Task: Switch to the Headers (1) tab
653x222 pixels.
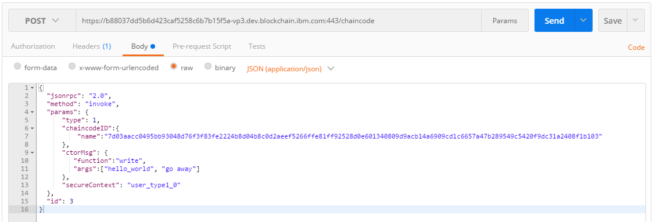Action: pyautogui.click(x=92, y=46)
